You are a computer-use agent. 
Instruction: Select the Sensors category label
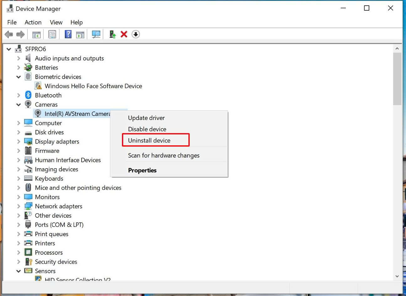tap(45, 271)
